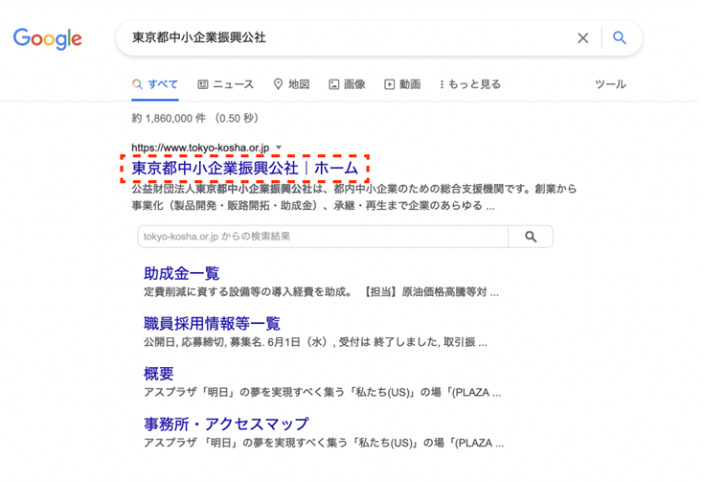Click the https://www.tokyo-kosha.or.jp URL text
This screenshot has height=482, width=704.
pos(200,148)
